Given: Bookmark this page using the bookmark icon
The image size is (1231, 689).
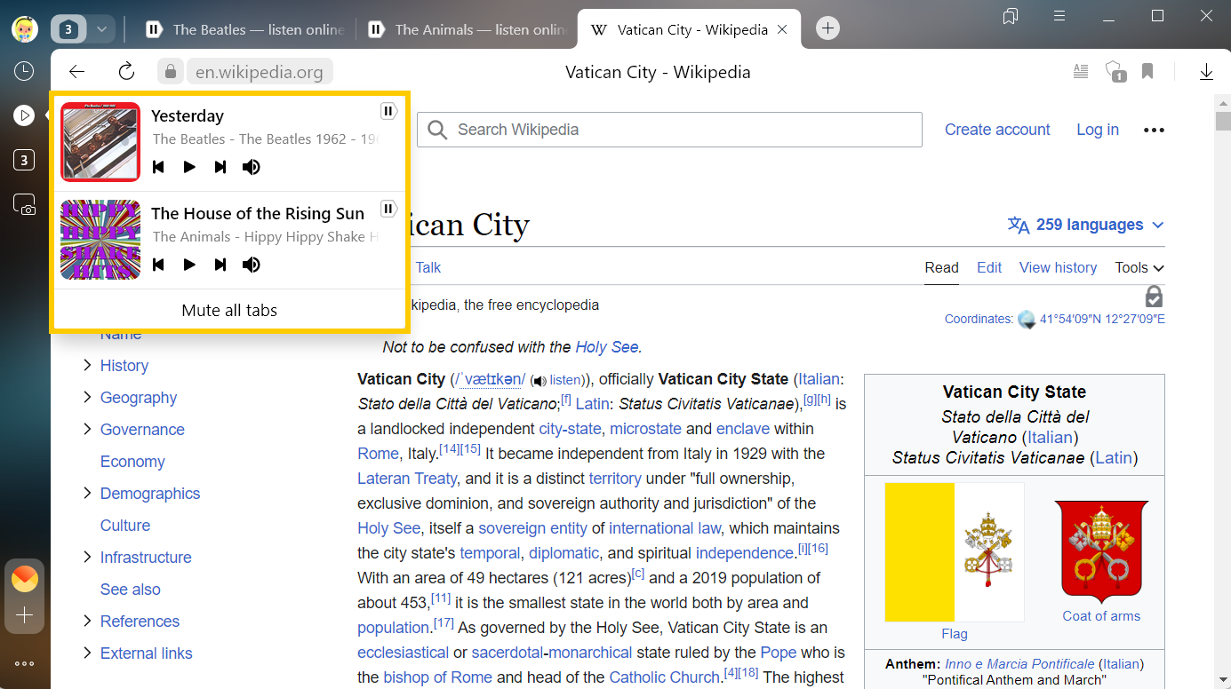Looking at the screenshot, I should [x=1147, y=72].
